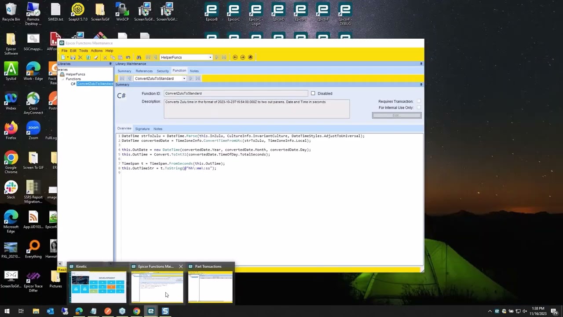Switch to the library Summary tab
This screenshot has height=317, width=563.
[124, 71]
